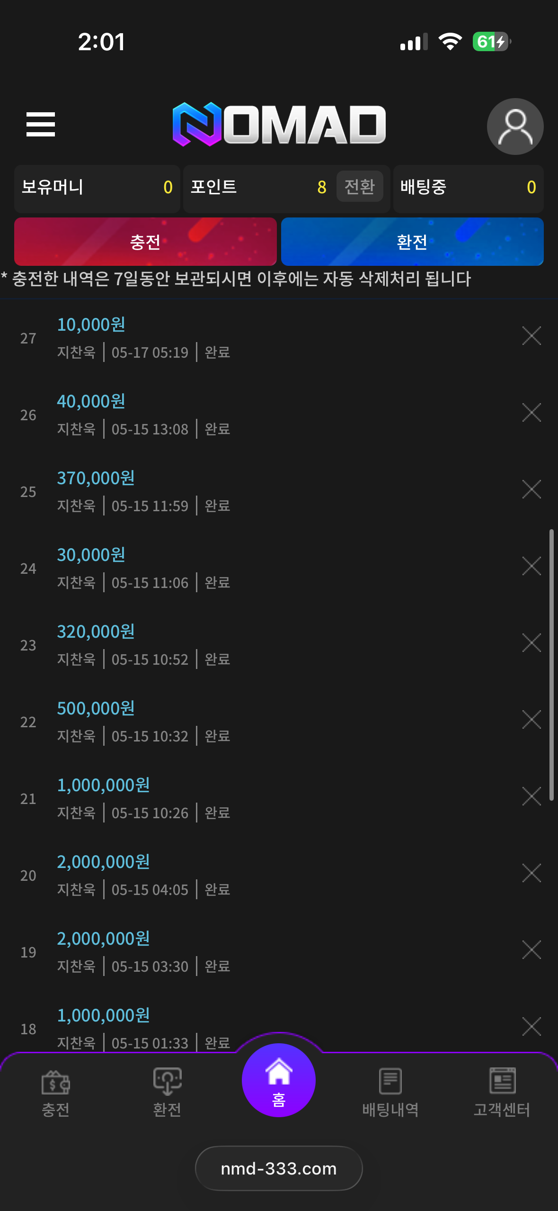Delete entry 25 of 370,000원
Screen dimensions: 558x1211
coord(531,489)
